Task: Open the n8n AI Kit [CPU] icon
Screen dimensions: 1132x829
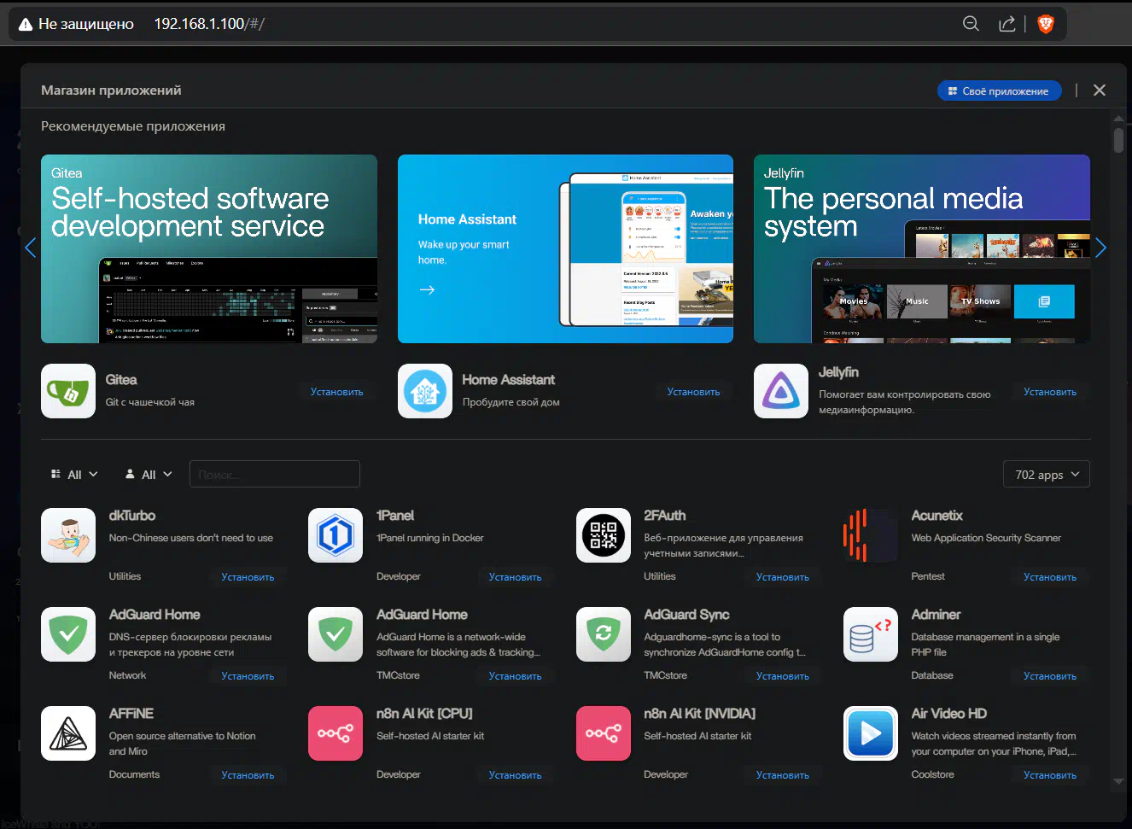Action: [x=336, y=733]
